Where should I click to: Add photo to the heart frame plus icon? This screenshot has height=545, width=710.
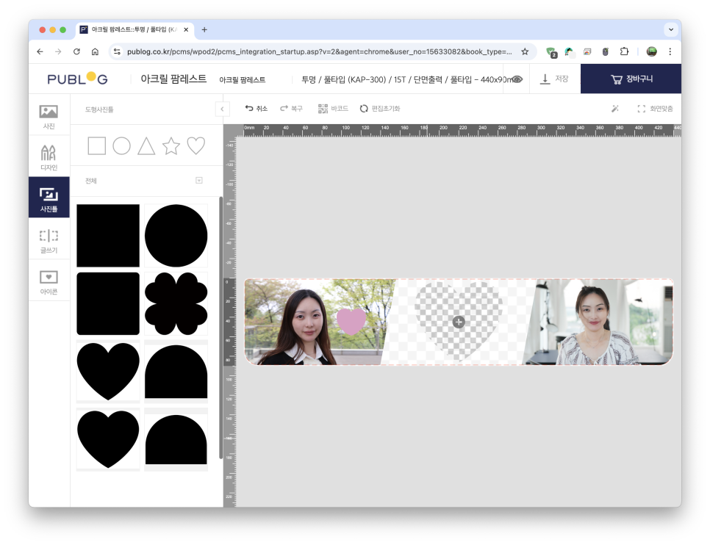[459, 322]
